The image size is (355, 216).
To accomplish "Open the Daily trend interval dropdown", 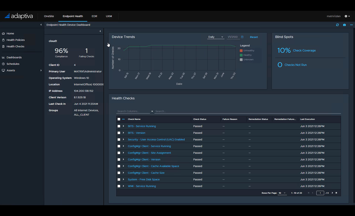I will (216, 37).
